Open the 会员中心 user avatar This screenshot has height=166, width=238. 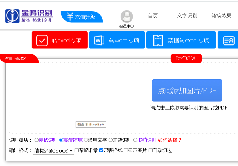pyautogui.click(x=127, y=16)
